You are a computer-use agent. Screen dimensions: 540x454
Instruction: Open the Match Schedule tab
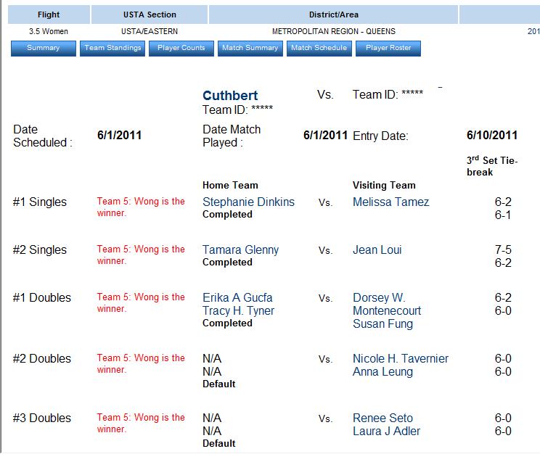click(320, 49)
